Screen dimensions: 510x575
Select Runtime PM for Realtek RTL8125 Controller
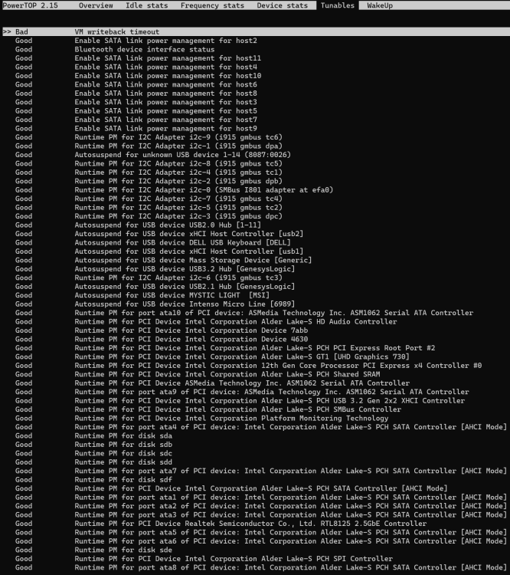pyautogui.click(x=221, y=524)
